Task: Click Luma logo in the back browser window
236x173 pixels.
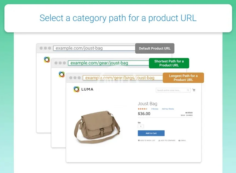Action: [x=47, y=60]
